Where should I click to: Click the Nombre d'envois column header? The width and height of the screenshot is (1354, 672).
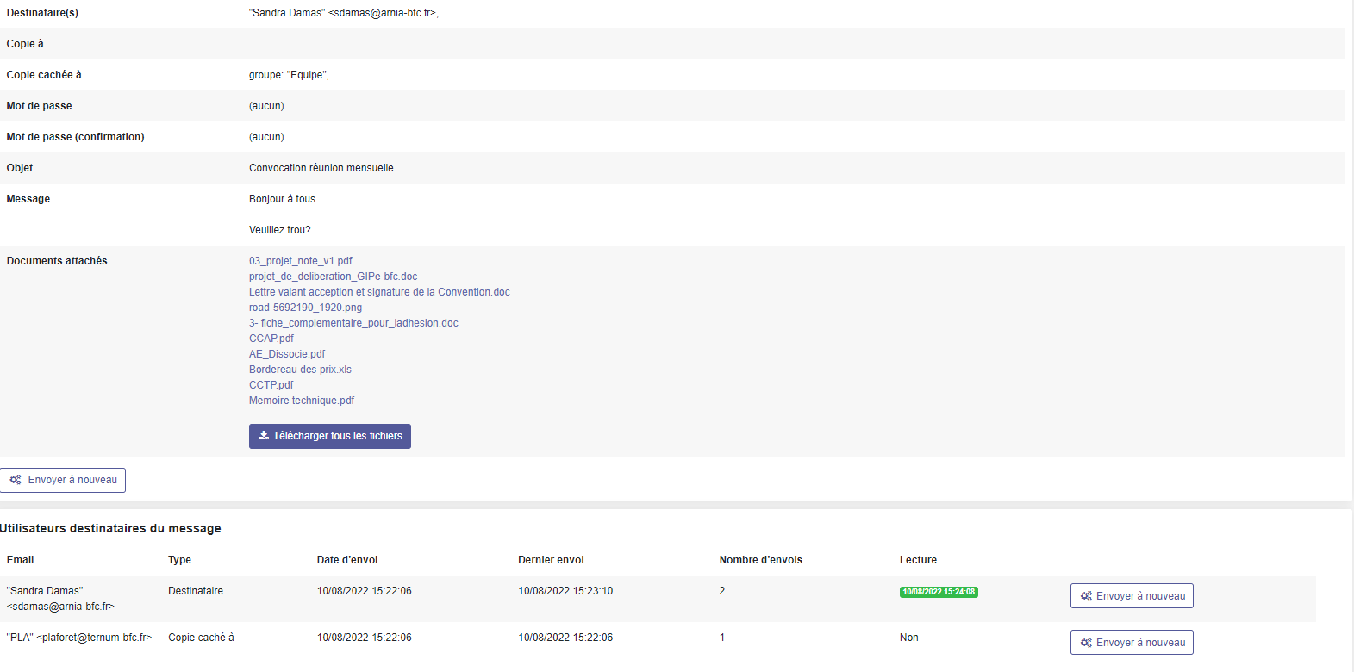(x=760, y=560)
